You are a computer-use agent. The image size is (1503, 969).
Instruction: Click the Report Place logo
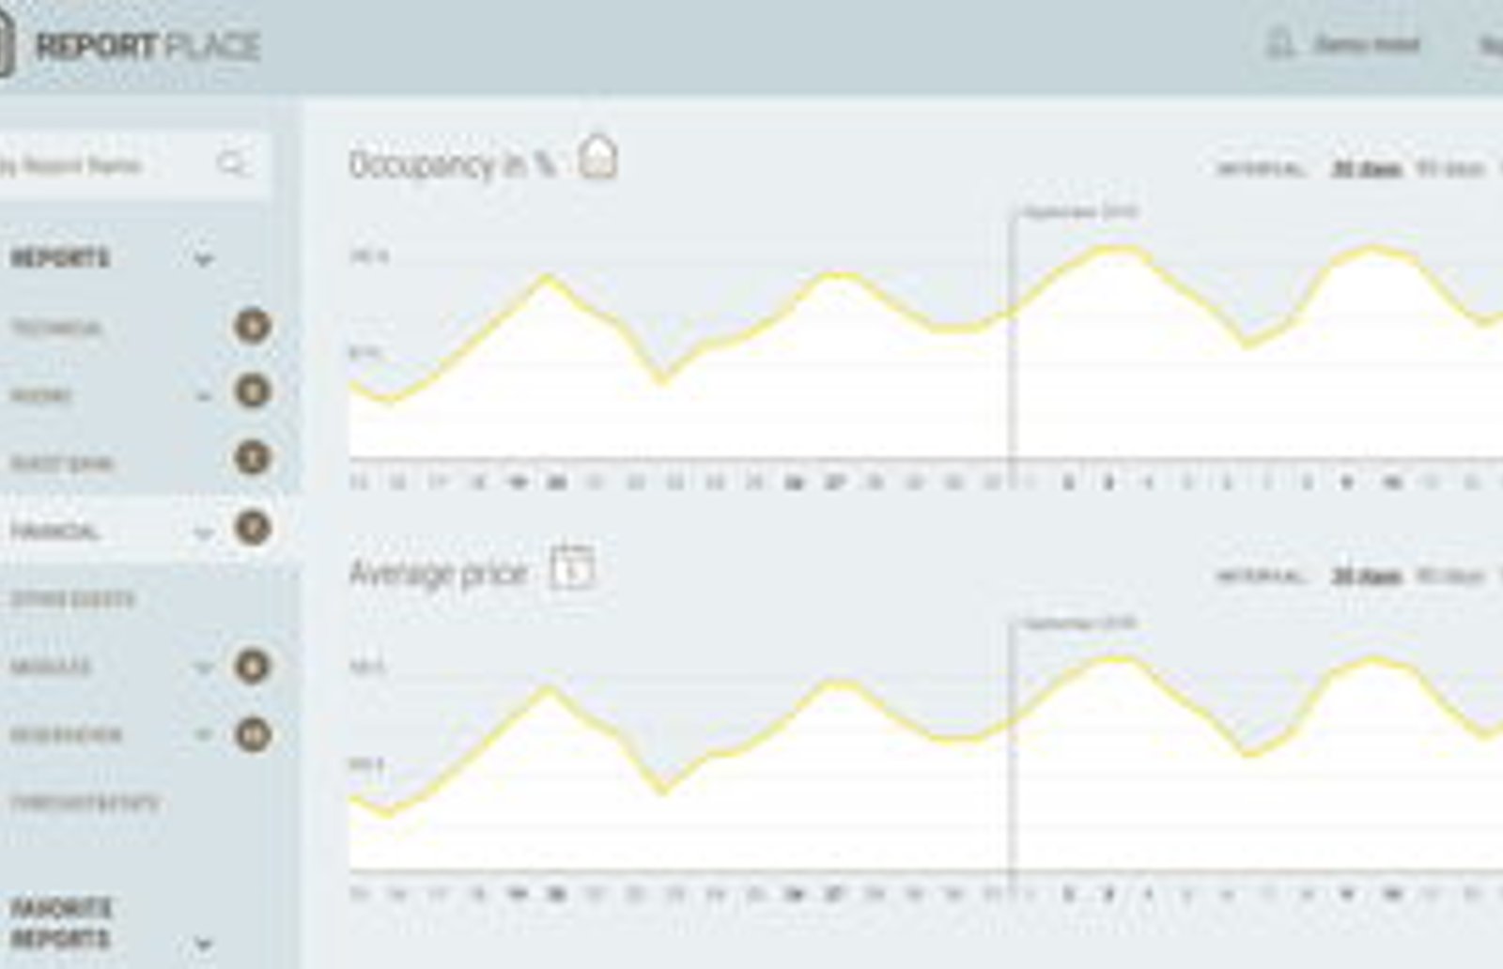(130, 46)
